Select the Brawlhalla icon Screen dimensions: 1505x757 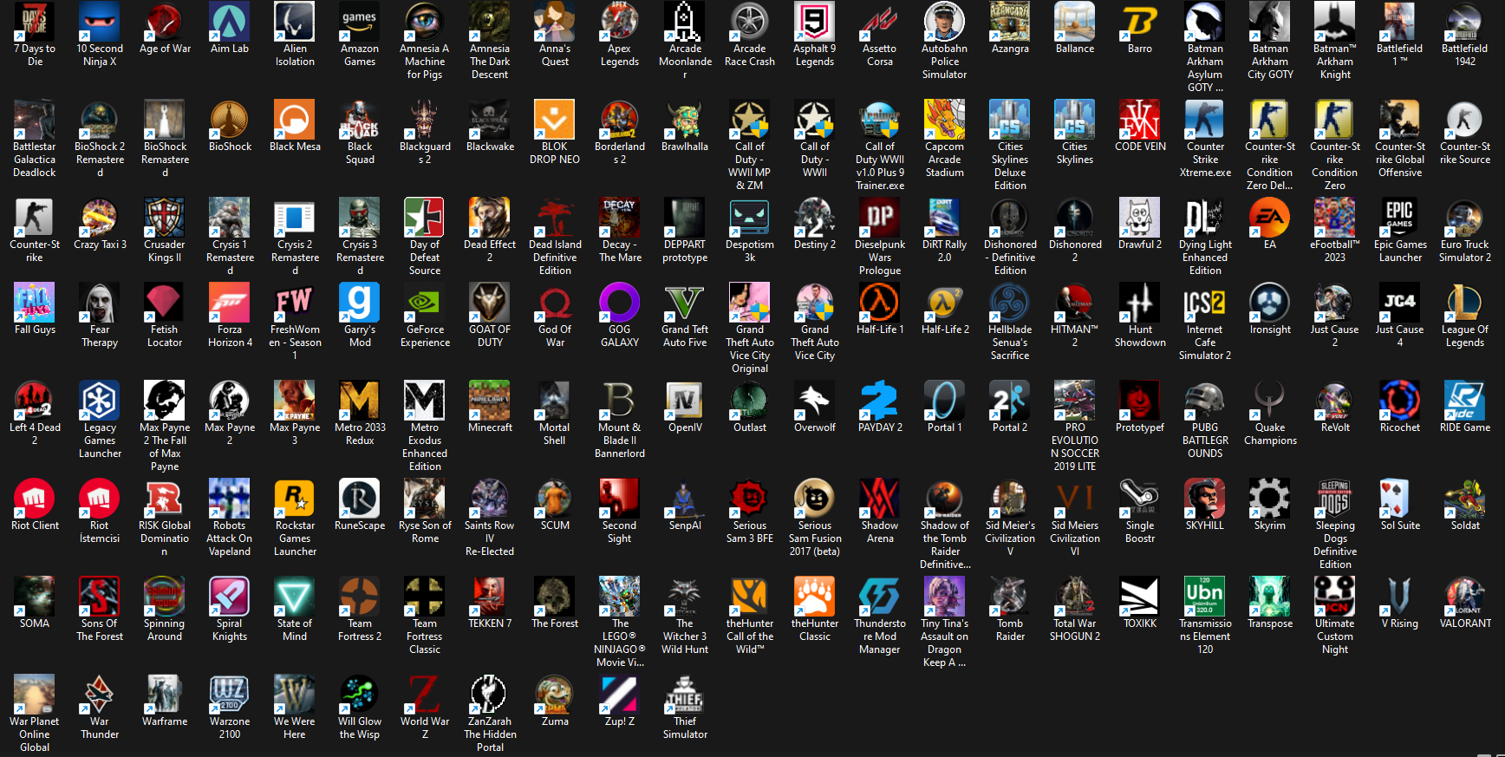tap(685, 120)
